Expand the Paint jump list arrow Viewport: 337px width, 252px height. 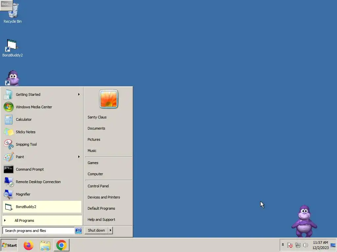point(79,157)
